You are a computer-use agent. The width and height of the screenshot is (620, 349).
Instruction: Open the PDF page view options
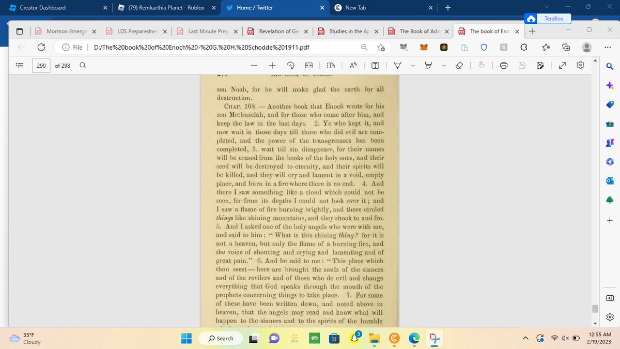332,66
